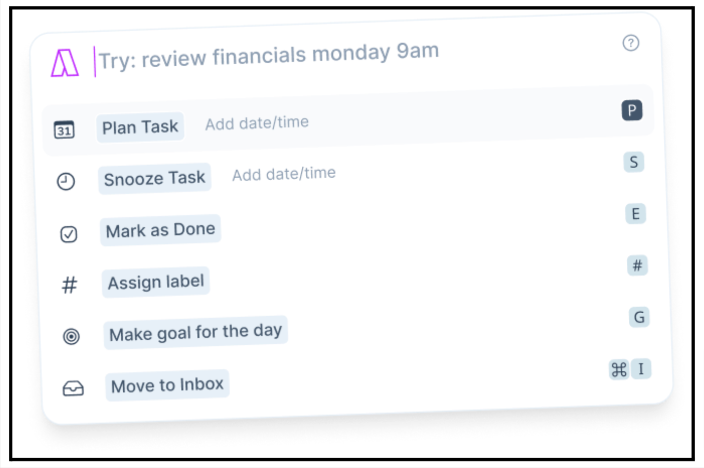704x468 pixels.
Task: Click the hash icon beside Assign label
Action: [70, 285]
